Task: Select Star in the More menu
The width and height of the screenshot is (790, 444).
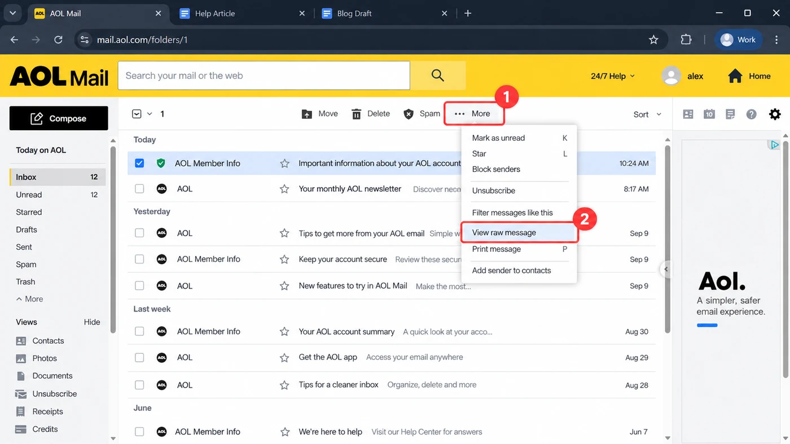Action: (x=519, y=153)
